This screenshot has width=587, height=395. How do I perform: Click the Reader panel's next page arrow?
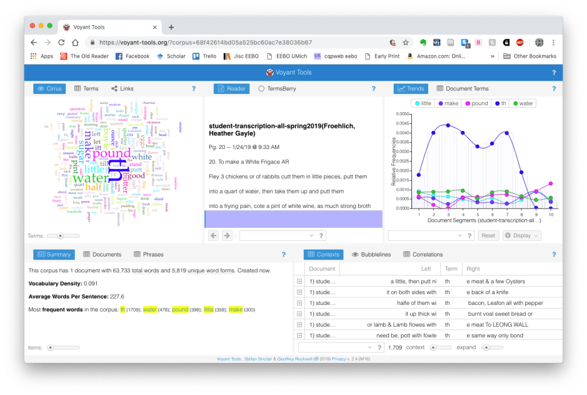[227, 235]
